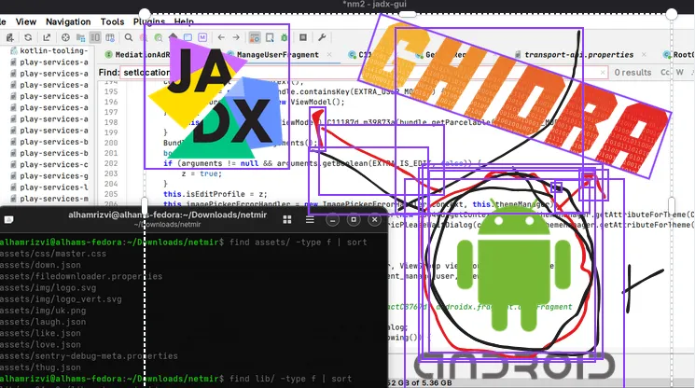
Task: Close the transport-api.properties tab
Action: tap(644, 54)
